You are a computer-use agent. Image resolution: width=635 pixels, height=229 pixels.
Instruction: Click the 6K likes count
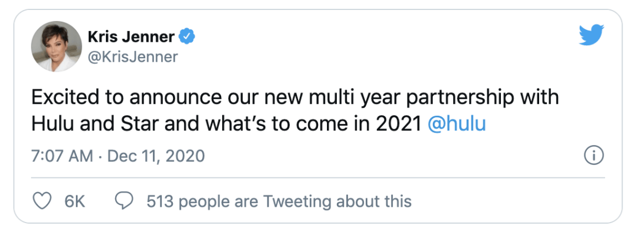pyautogui.click(x=75, y=201)
